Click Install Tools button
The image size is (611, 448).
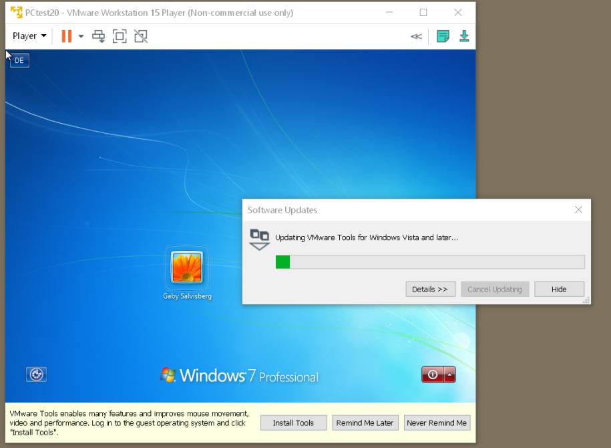click(x=293, y=423)
